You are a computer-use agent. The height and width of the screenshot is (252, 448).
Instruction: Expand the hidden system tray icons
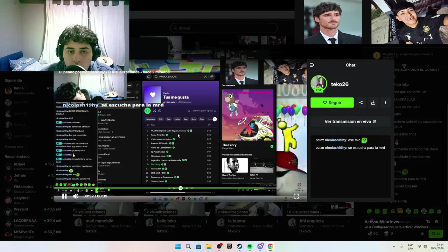tap(394, 246)
